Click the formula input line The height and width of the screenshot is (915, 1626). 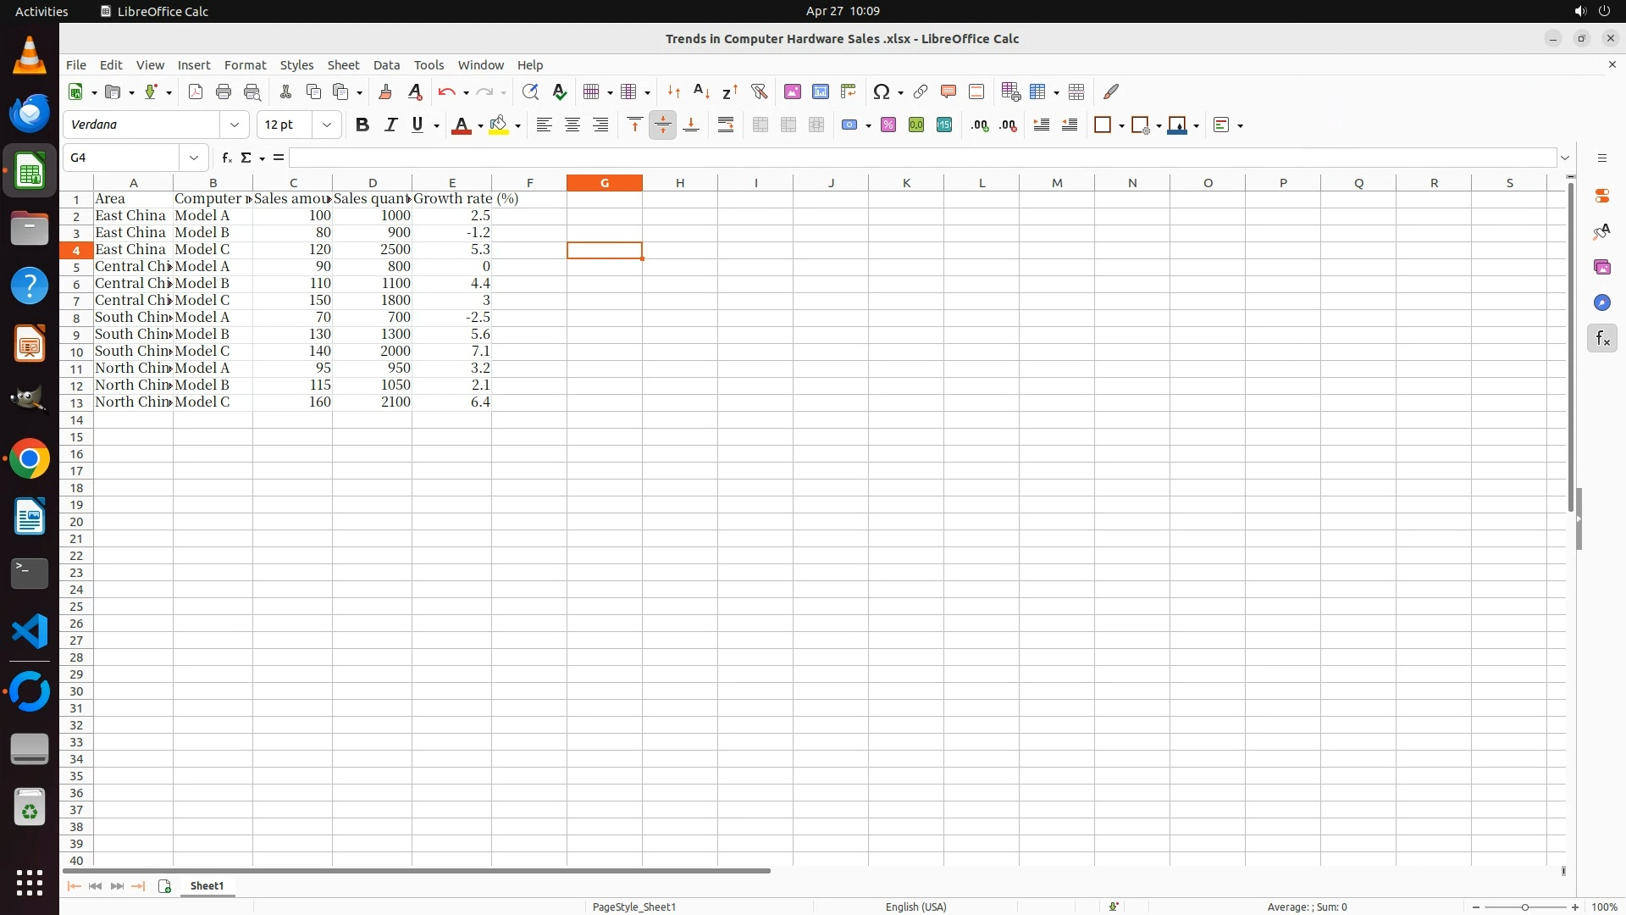923,158
